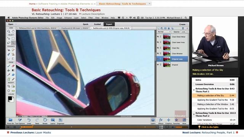Select the Straighten tool
Viewport: 244px width, 137px height.
13,91
